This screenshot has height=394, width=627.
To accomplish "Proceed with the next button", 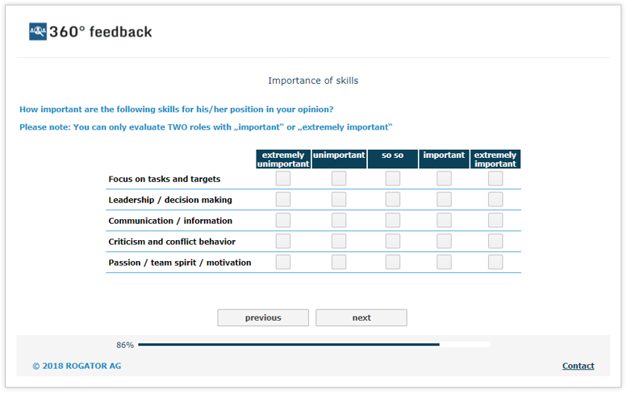I will click(x=361, y=318).
